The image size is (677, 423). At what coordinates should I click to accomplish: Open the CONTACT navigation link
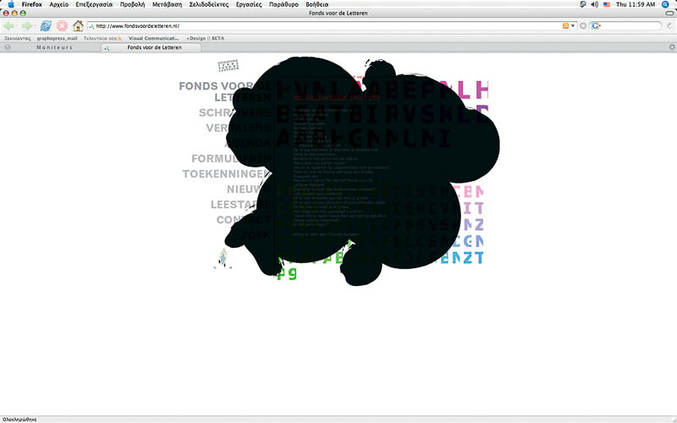(x=244, y=220)
